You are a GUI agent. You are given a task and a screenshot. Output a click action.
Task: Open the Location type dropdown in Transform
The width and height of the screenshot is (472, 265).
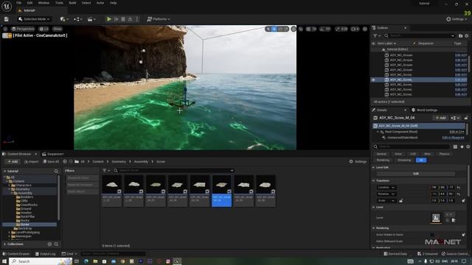pos(386,187)
